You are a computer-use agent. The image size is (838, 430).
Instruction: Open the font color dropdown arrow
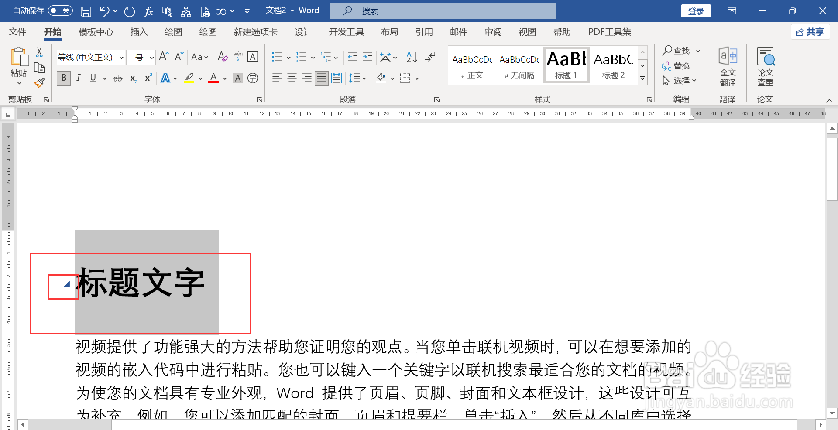(225, 79)
